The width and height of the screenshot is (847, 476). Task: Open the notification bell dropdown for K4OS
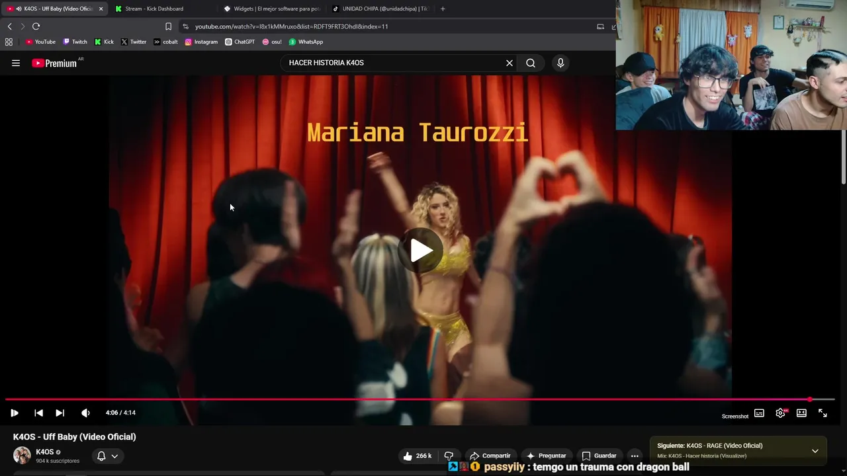coord(107,456)
